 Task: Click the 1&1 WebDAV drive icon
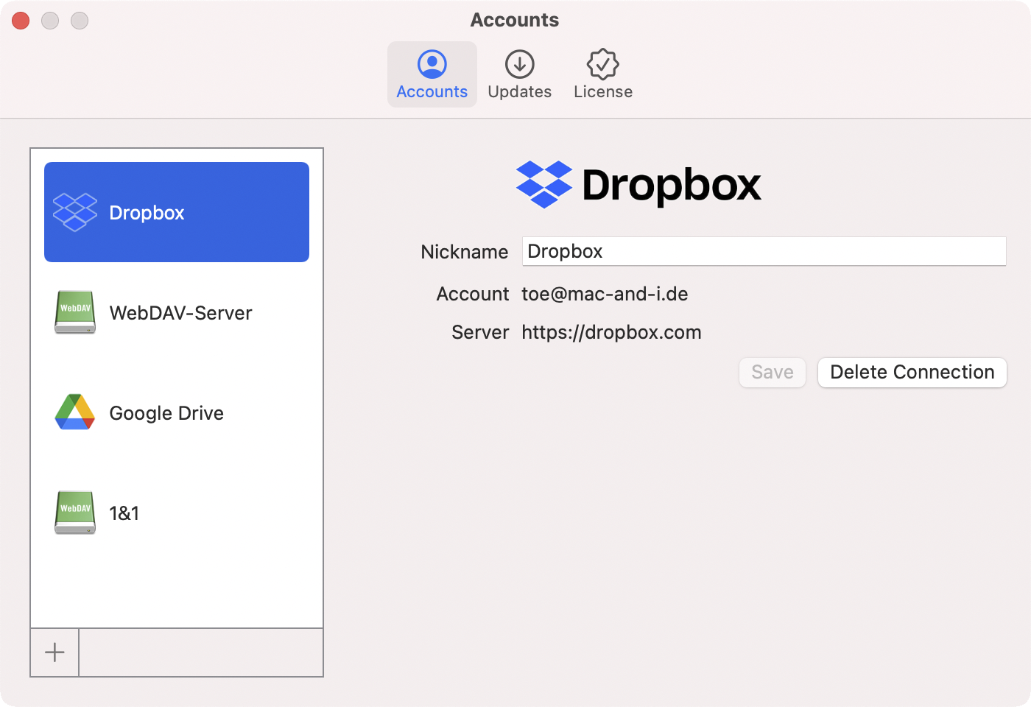(x=75, y=513)
